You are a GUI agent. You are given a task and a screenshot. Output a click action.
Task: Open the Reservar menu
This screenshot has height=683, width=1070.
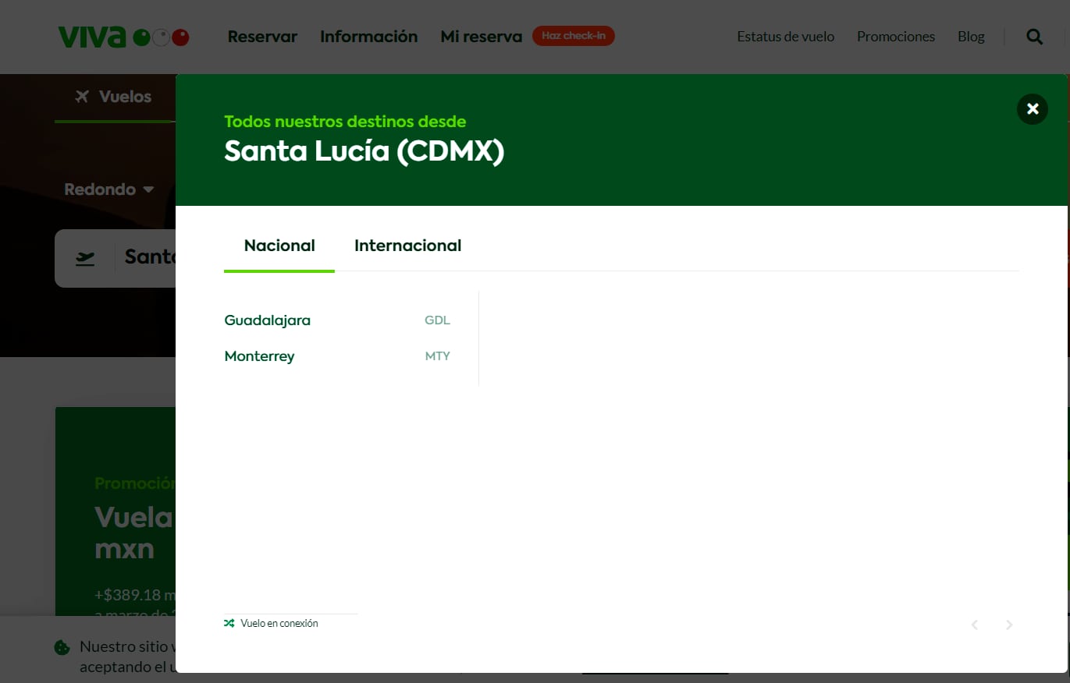coord(262,37)
